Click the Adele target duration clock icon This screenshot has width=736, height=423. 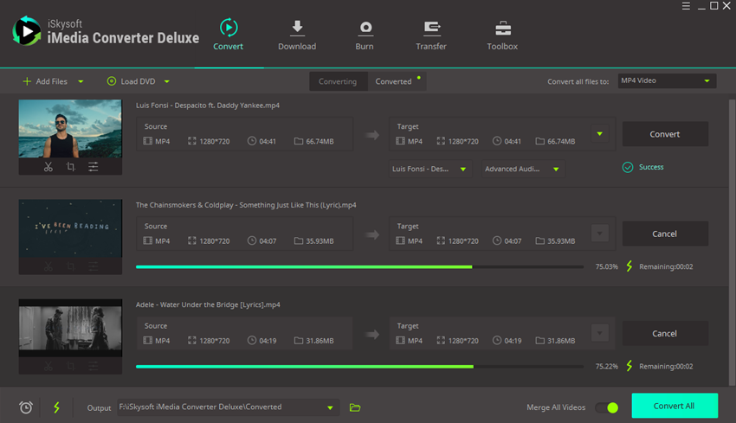coord(497,341)
